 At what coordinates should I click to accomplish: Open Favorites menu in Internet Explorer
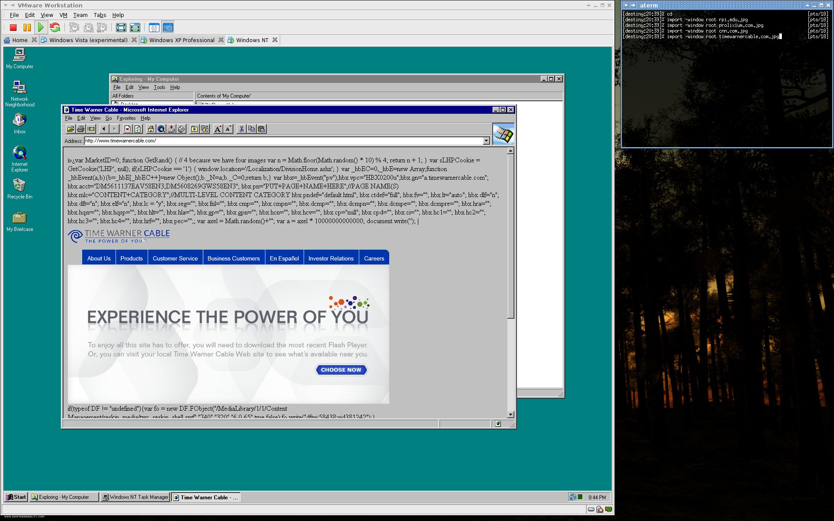[126, 118]
